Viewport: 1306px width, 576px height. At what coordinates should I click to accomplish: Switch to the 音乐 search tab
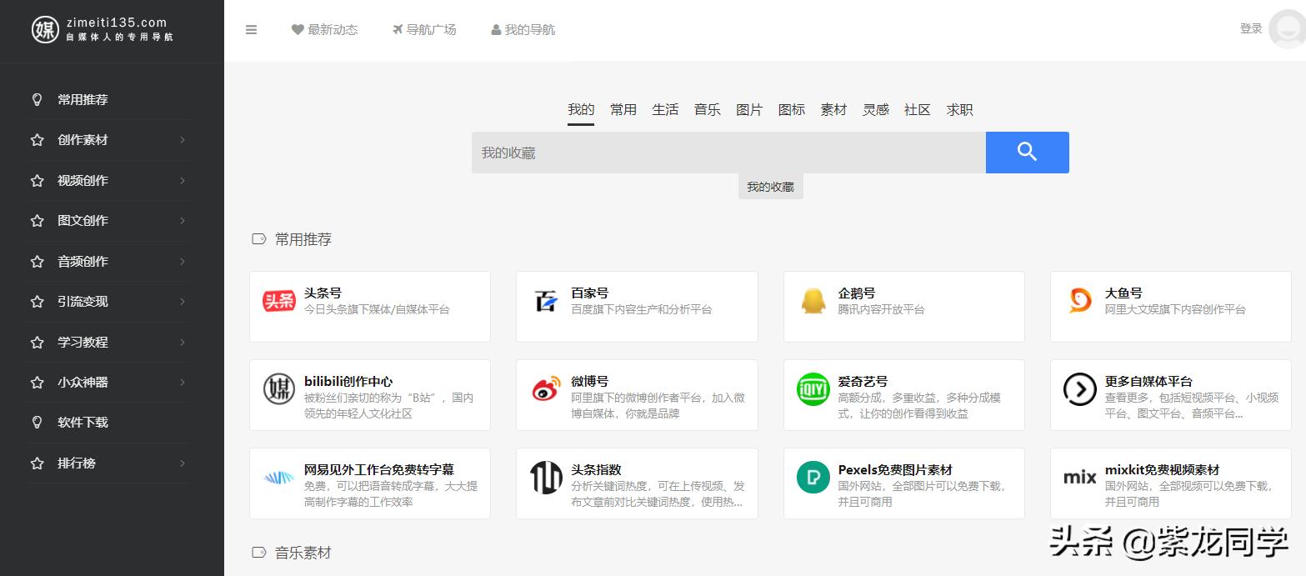708,110
